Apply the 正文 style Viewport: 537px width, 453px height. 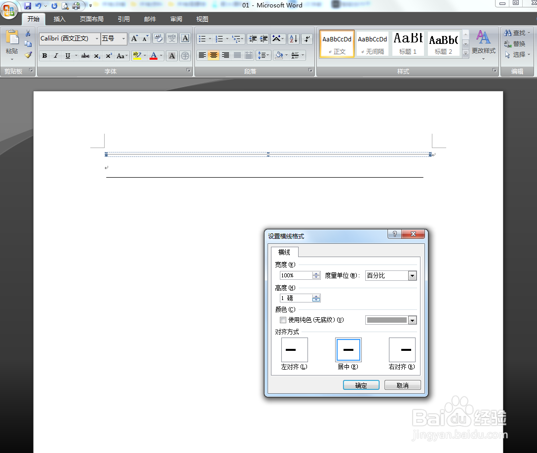337,43
